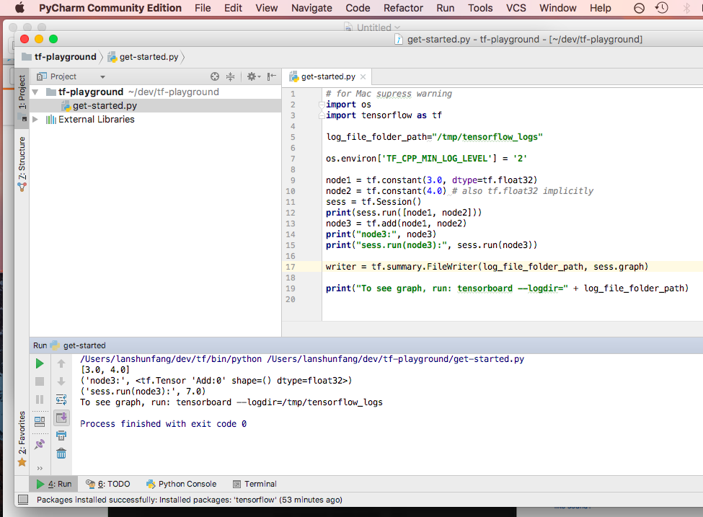The height and width of the screenshot is (517, 703).
Task: Open the 4: Run bottom tab
Action: click(54, 484)
